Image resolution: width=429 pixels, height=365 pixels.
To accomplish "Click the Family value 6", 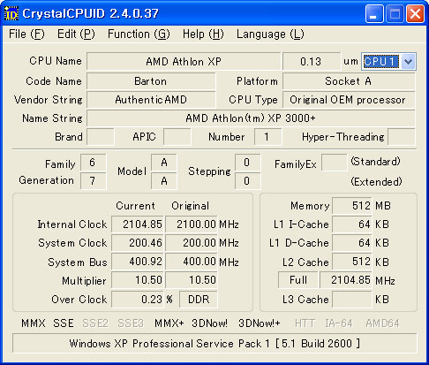I will tap(93, 163).
